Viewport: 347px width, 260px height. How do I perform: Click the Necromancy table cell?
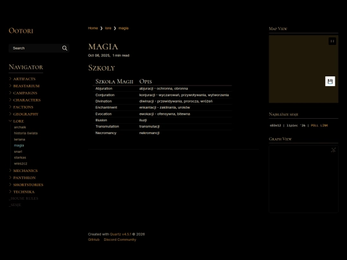pos(106,133)
